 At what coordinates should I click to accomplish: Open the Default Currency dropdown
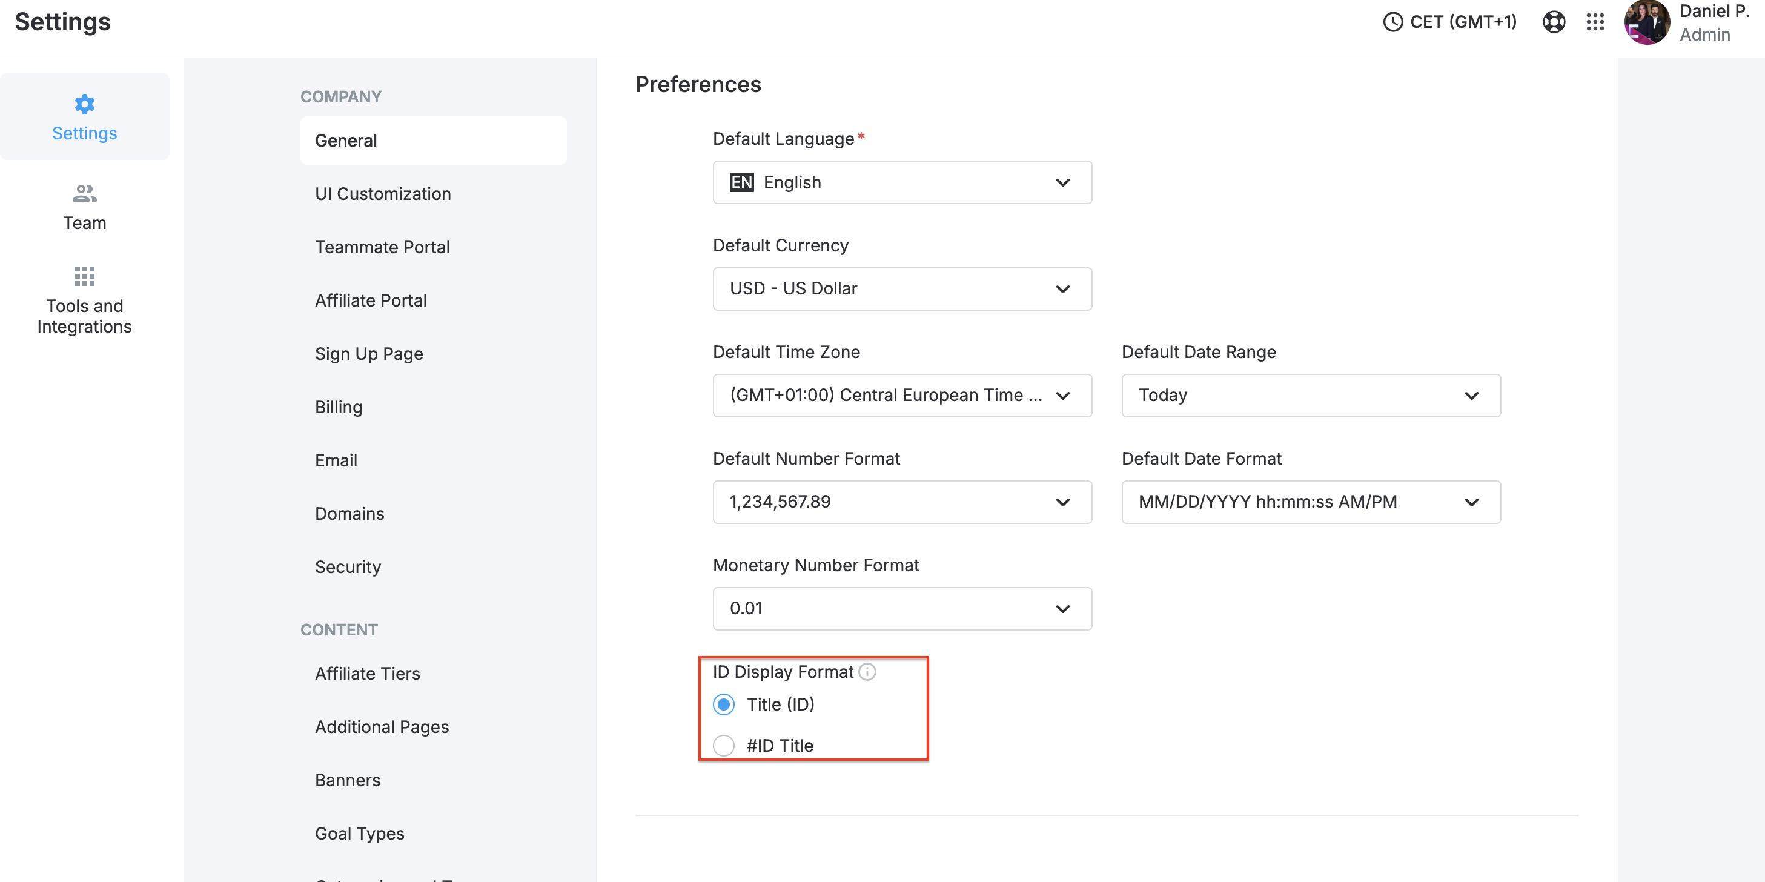[x=902, y=289]
